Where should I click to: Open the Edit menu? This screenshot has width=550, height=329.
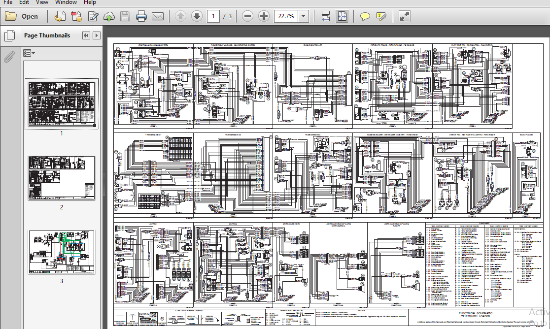tap(24, 2)
